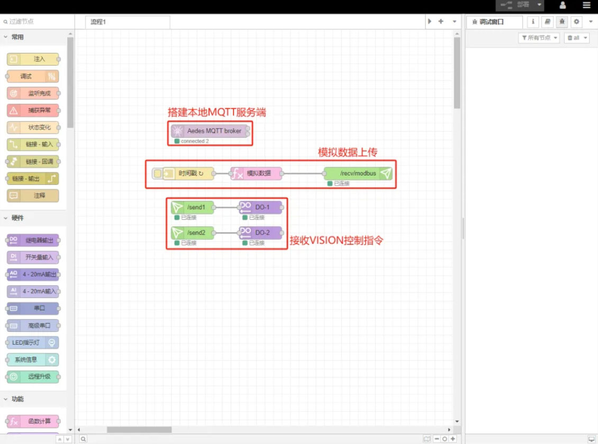Open the hamburger main menu
This screenshot has height=444, width=598.
point(586,5)
